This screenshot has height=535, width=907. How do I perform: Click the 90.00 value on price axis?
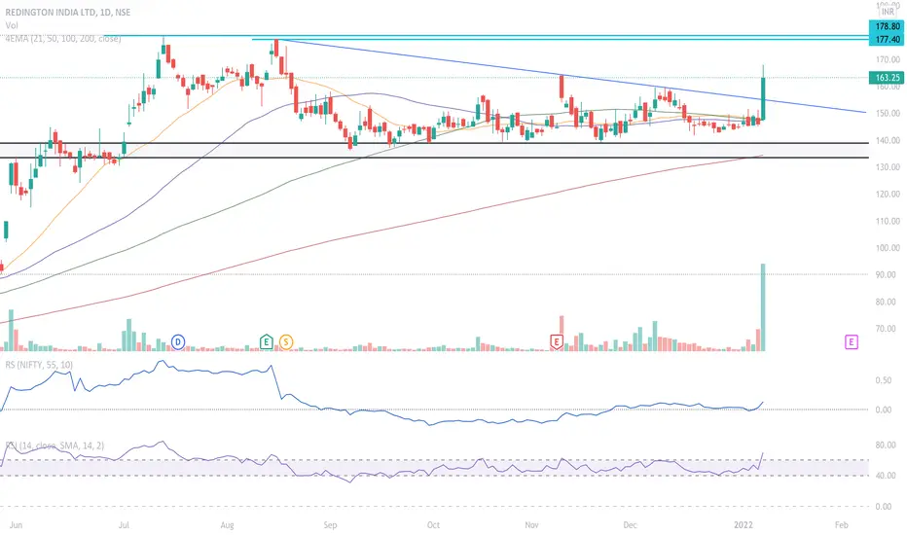[x=886, y=274]
